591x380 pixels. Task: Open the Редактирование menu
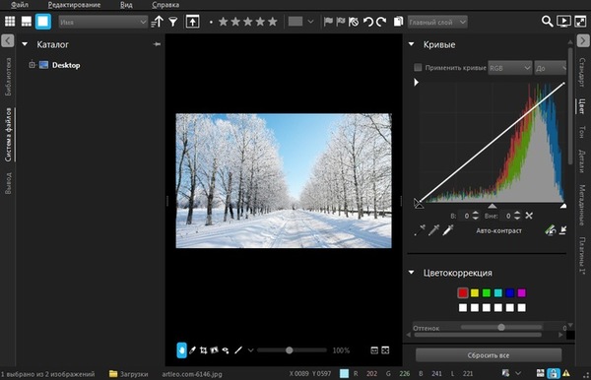click(x=74, y=5)
